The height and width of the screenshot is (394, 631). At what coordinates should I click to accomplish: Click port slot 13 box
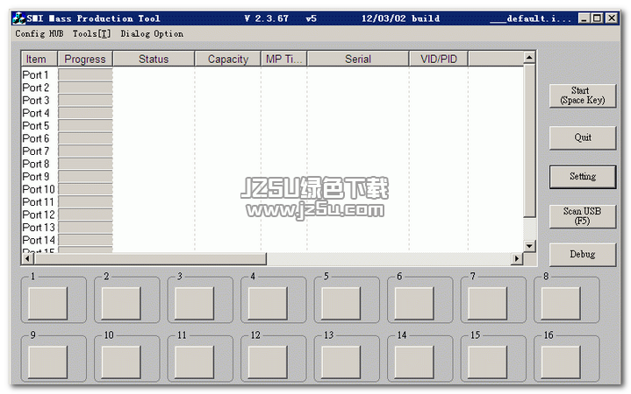(341, 362)
